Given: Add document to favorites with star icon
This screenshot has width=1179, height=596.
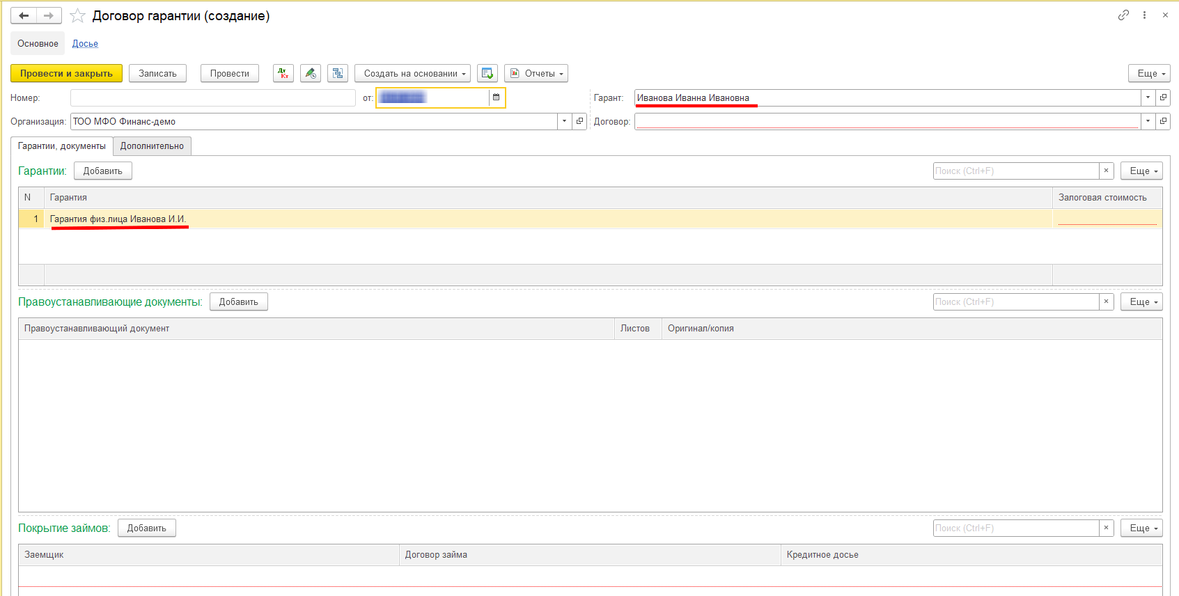Looking at the screenshot, I should 77,15.
